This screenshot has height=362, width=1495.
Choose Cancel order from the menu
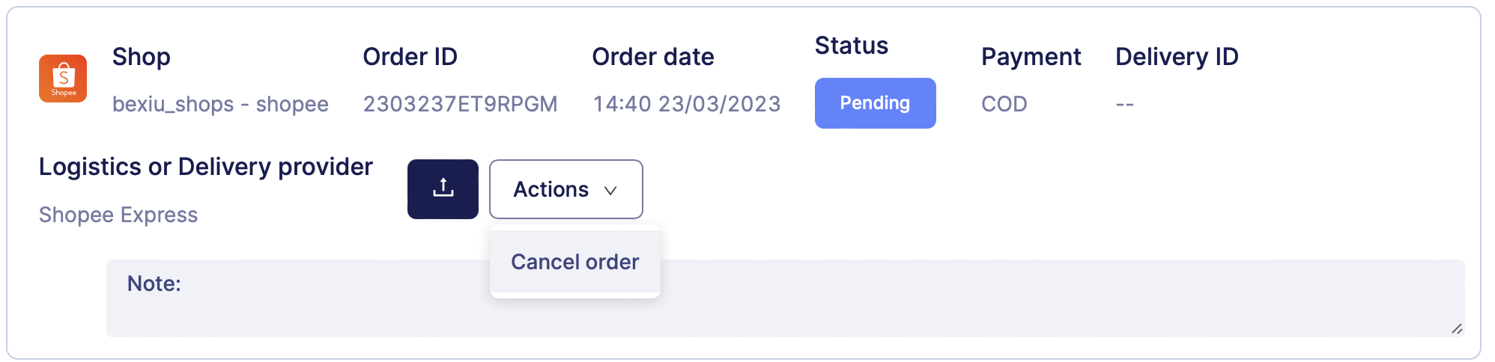[574, 262]
